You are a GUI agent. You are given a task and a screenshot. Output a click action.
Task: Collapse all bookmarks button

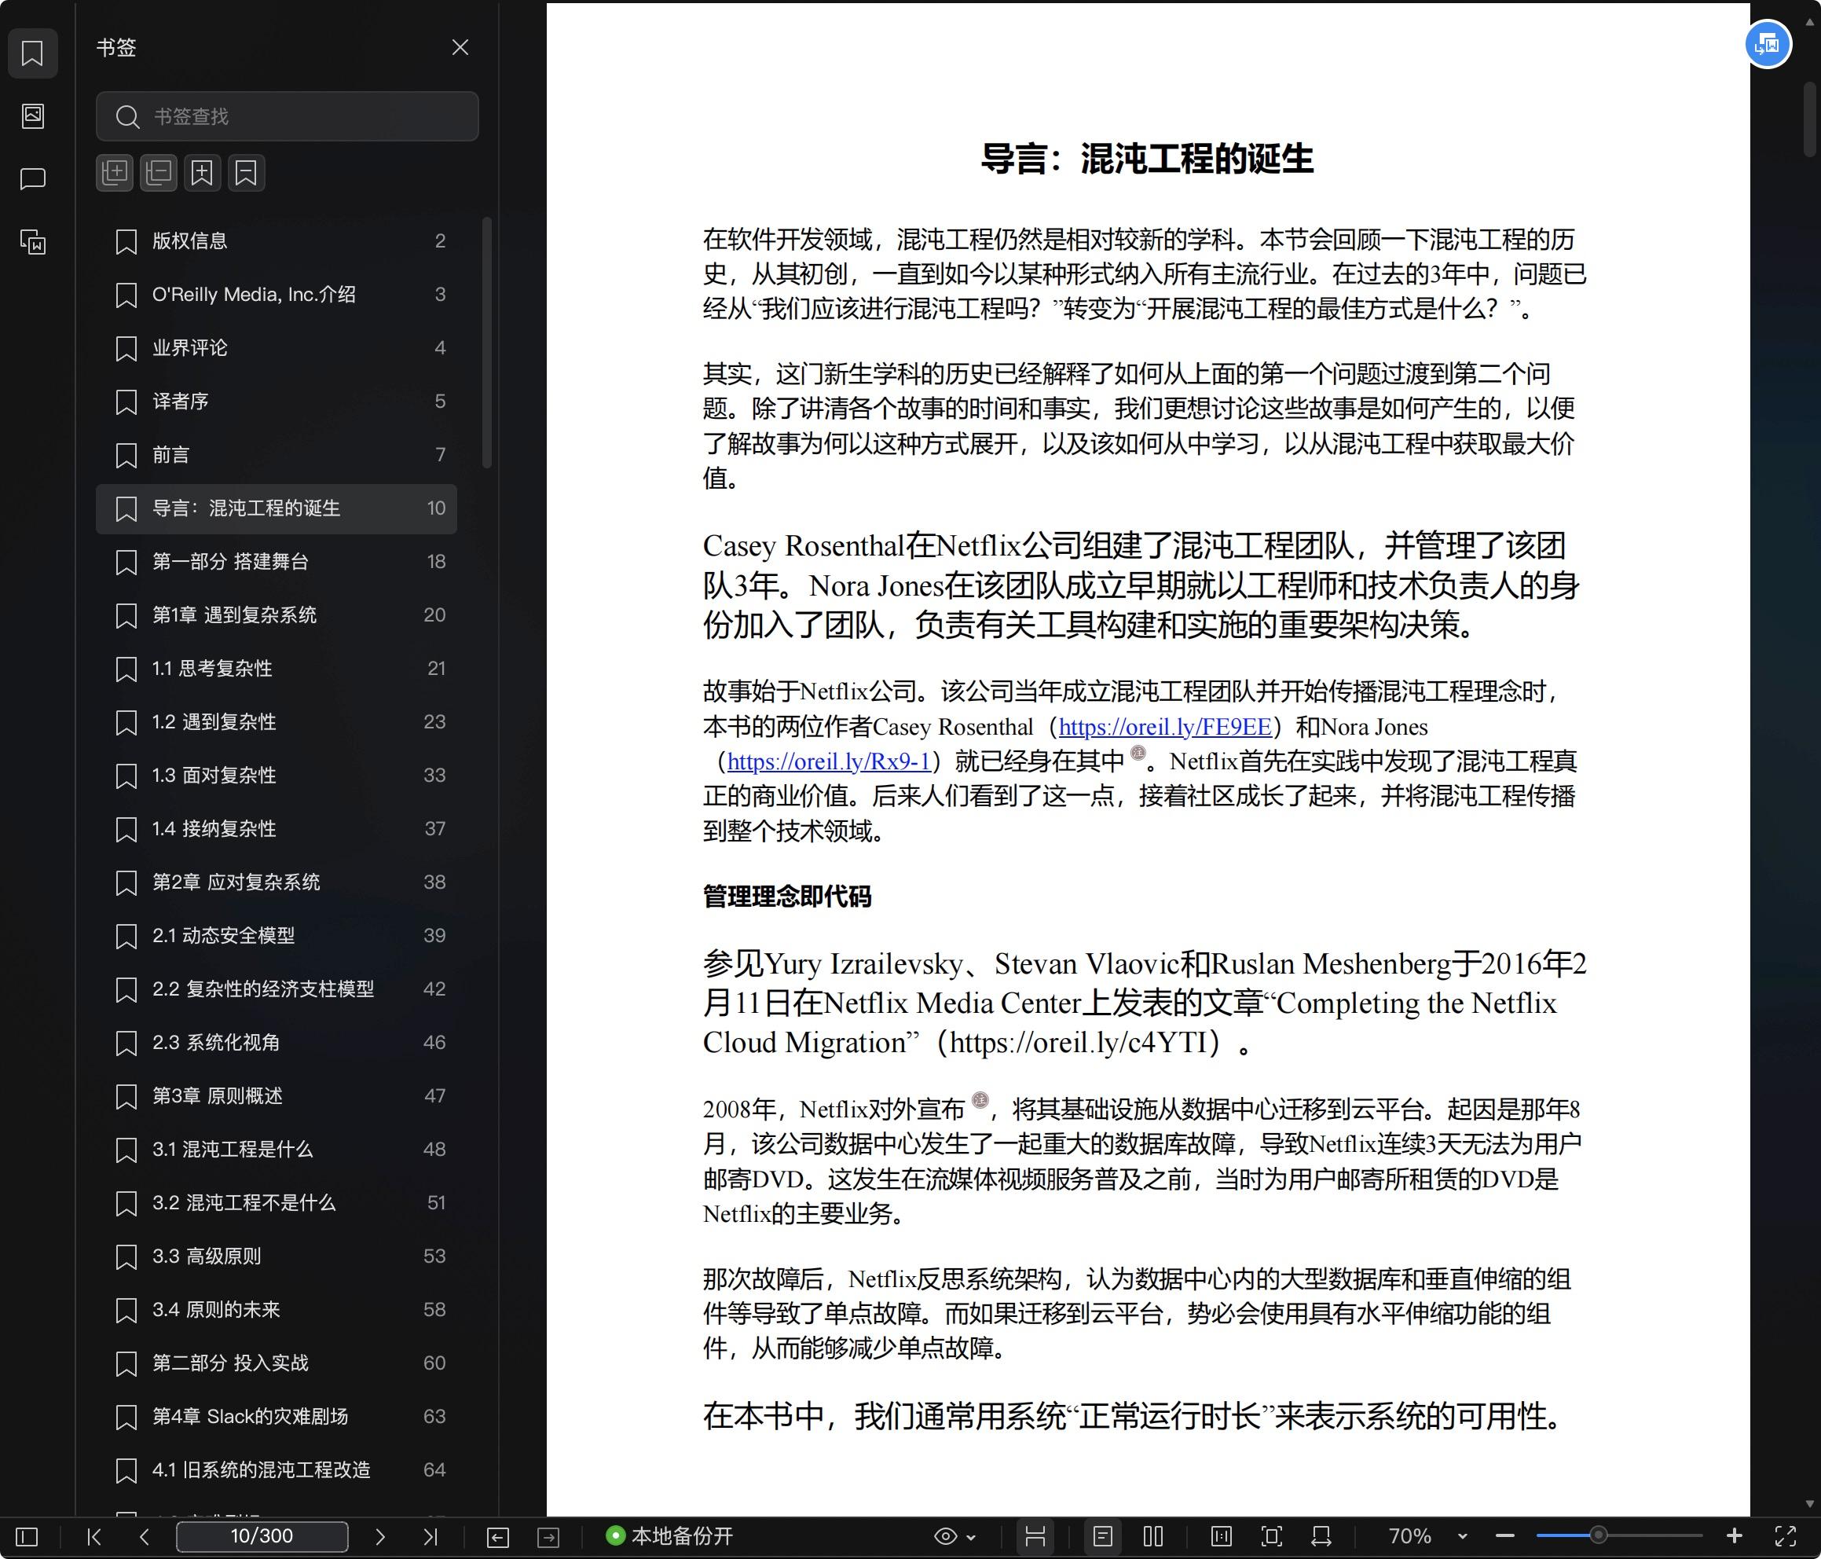pyautogui.click(x=158, y=172)
